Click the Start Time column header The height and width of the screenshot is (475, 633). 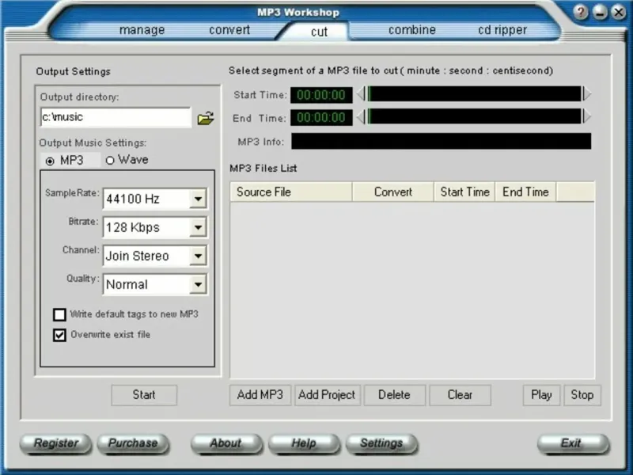point(464,192)
